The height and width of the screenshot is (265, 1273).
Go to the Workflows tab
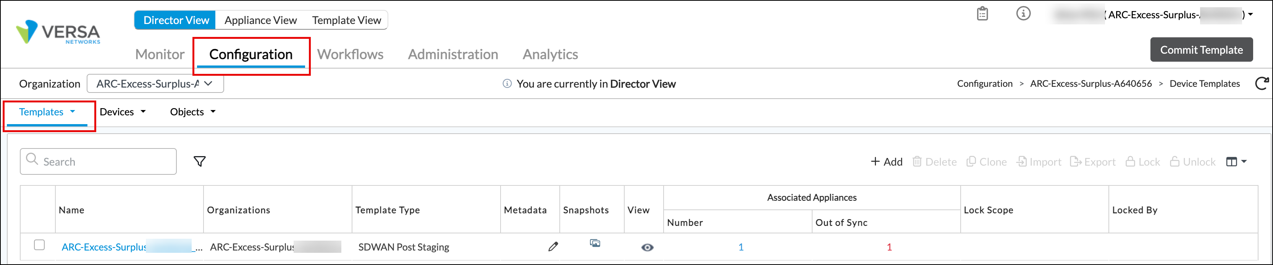[x=350, y=54]
